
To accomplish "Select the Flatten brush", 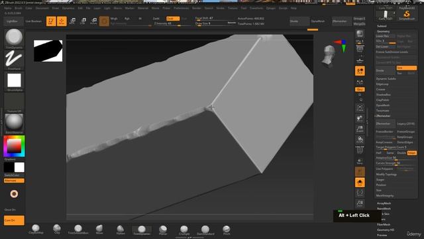I will 121,229.
